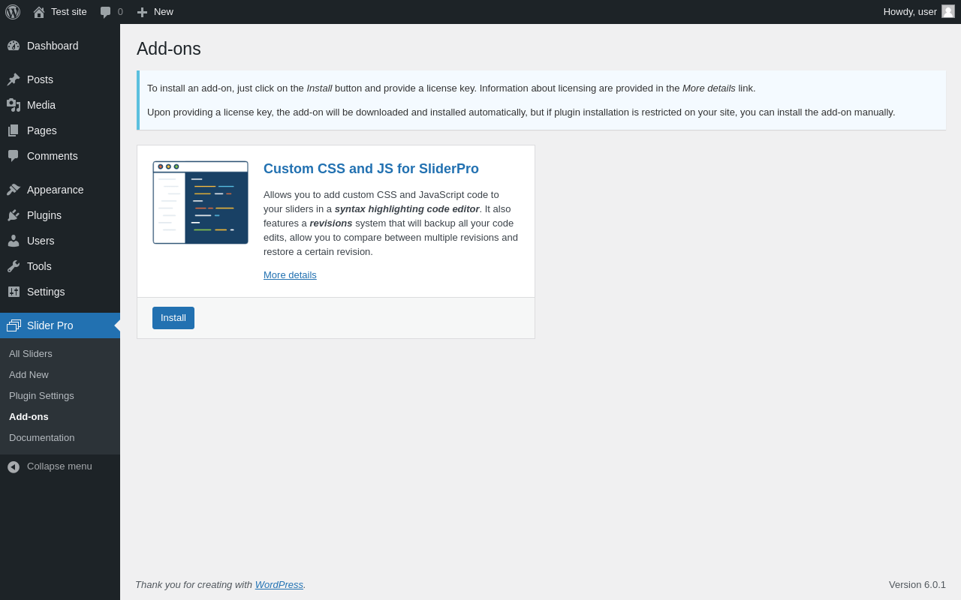Select Slider Pro menu label
The width and height of the screenshot is (961, 600).
coord(50,325)
